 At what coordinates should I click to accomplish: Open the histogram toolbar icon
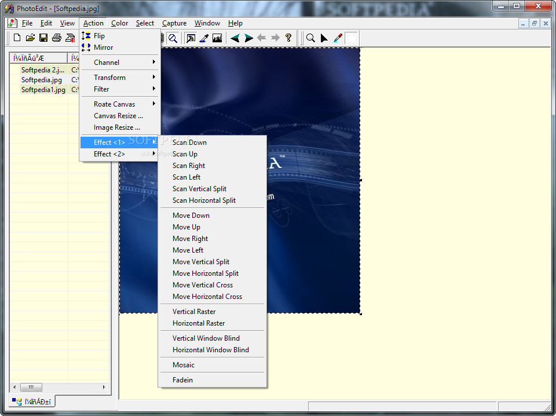pyautogui.click(x=217, y=38)
